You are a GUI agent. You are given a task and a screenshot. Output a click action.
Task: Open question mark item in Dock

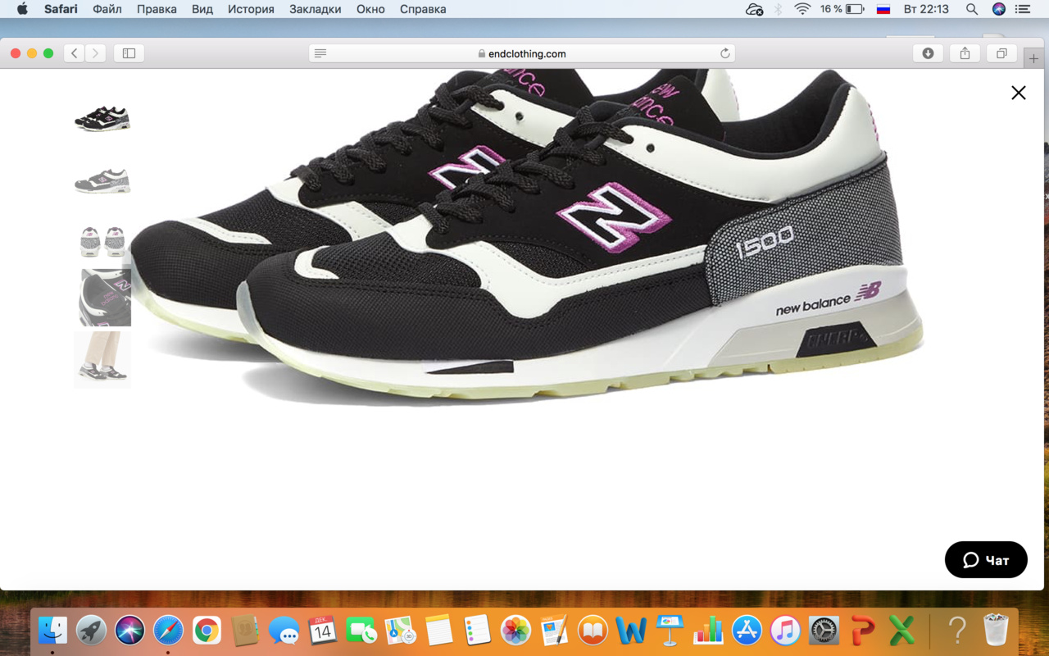pos(956,630)
